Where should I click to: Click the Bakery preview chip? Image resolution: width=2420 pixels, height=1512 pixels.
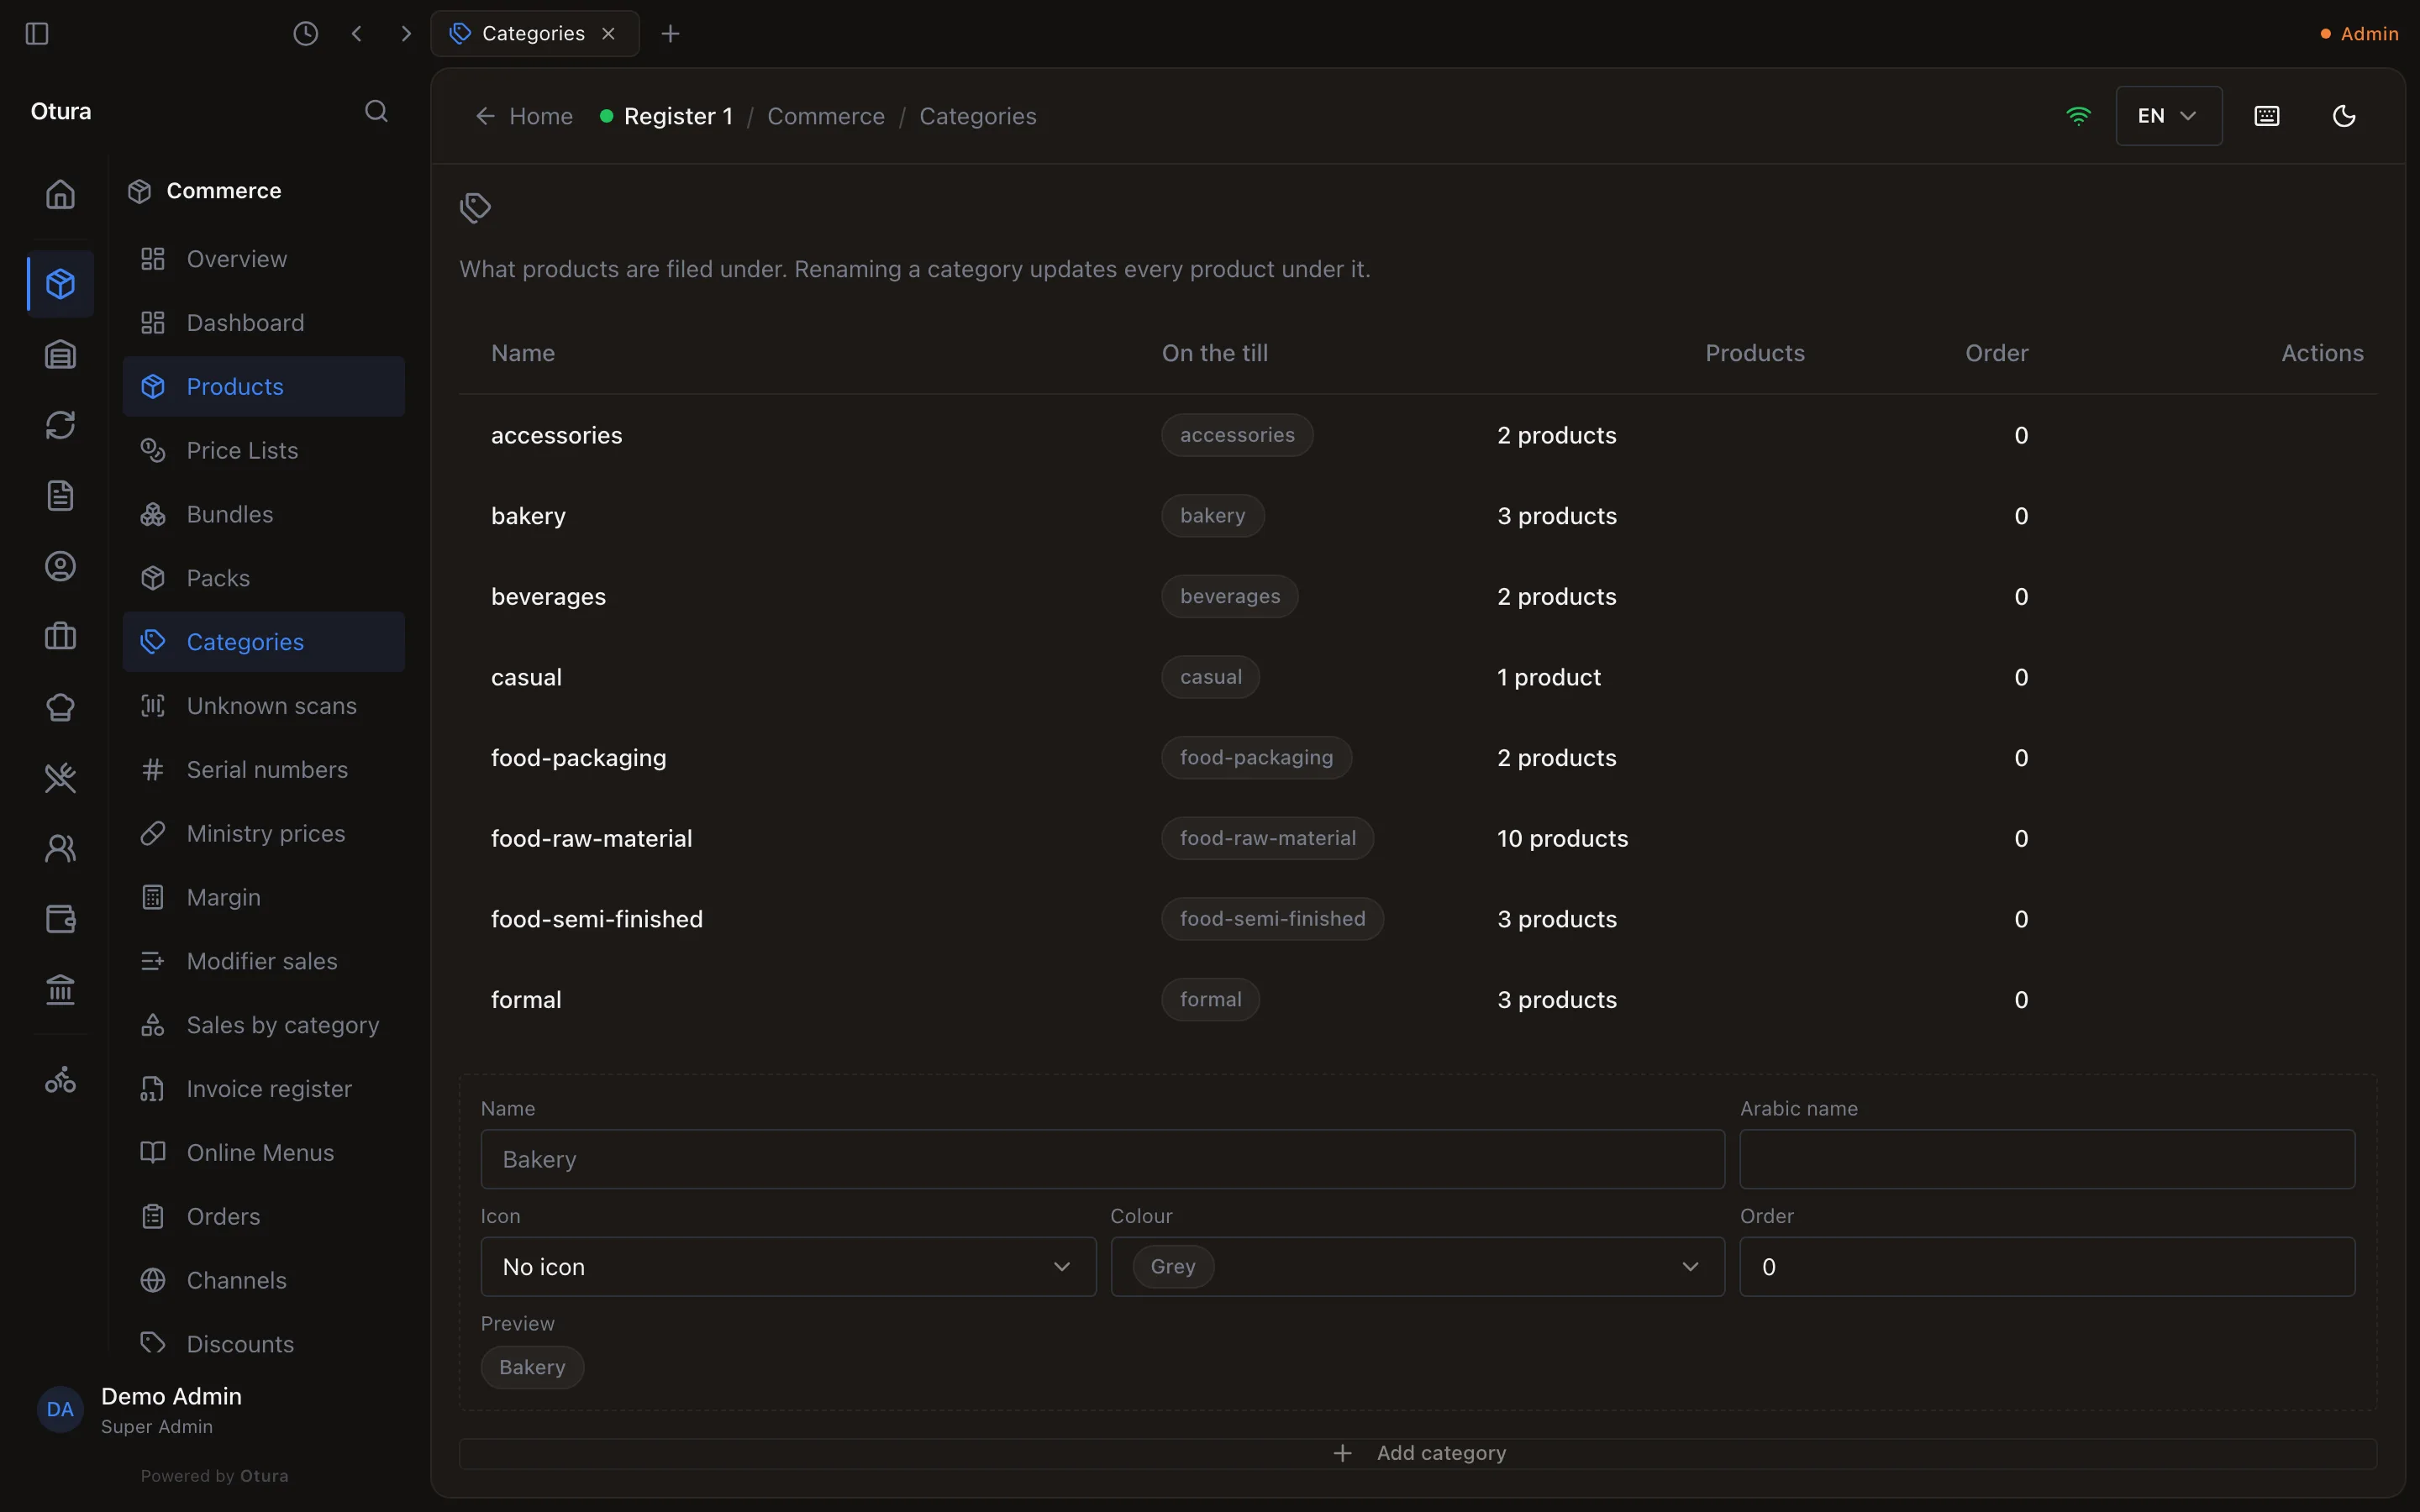532,1367
